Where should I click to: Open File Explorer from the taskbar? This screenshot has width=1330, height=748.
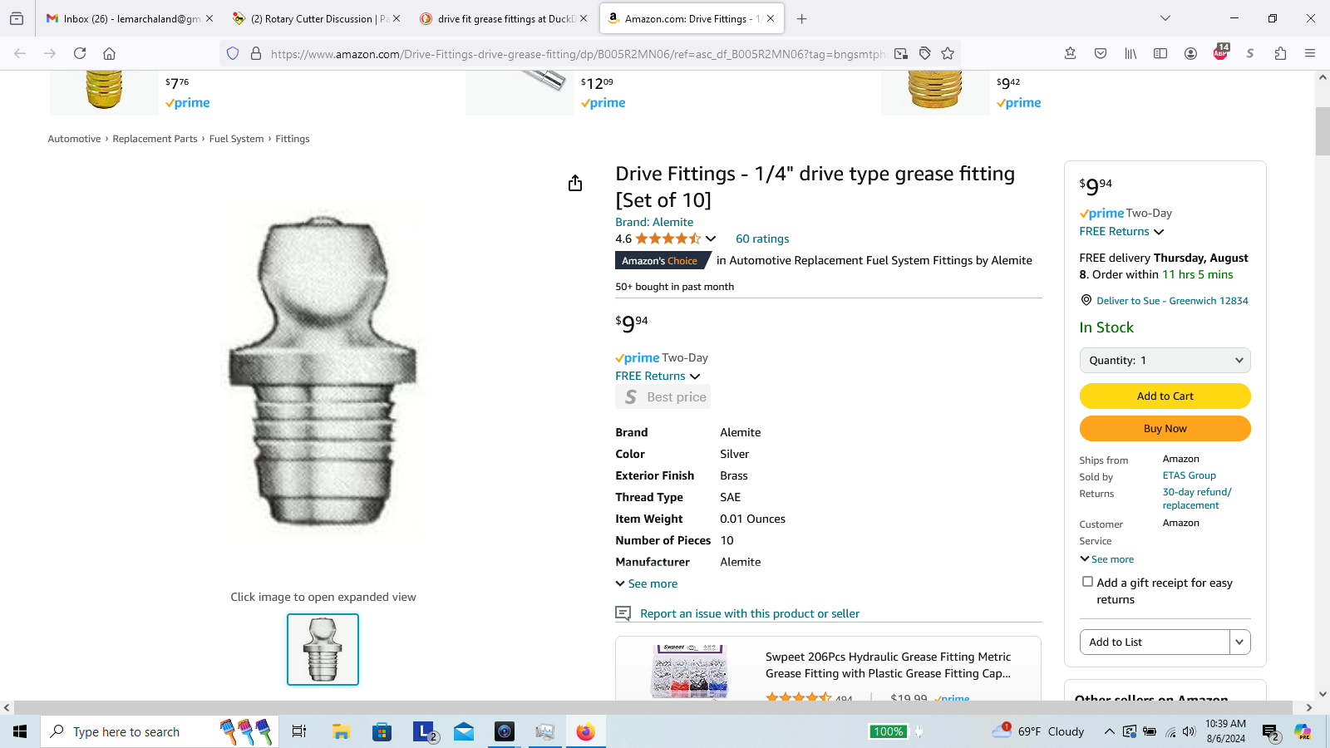[341, 731]
